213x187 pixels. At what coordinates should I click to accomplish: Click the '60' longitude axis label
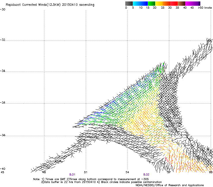[211, 172]
